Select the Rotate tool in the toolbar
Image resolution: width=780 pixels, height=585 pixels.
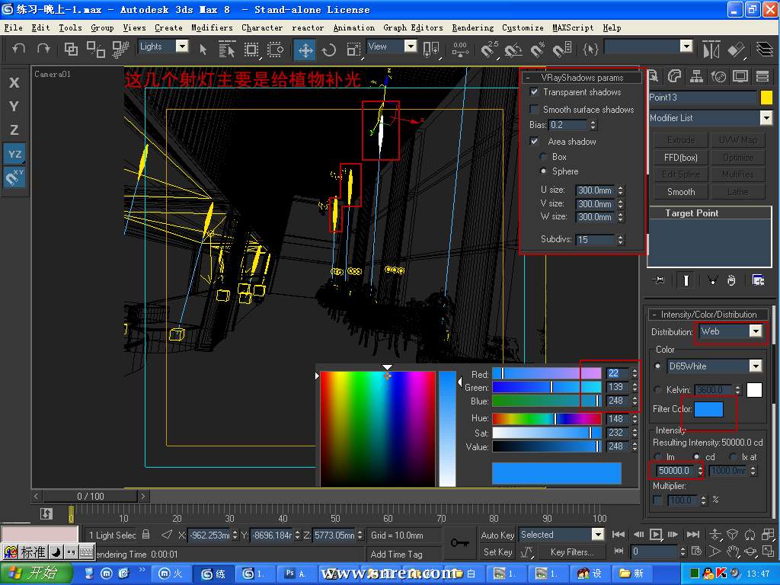pyautogui.click(x=329, y=50)
